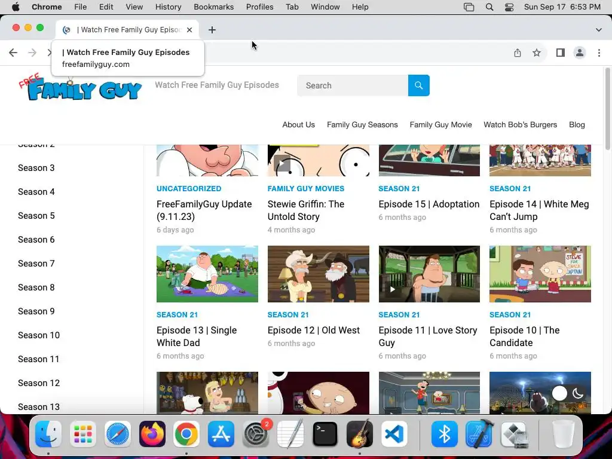Select Season 7 in the sidebar
612x459 pixels.
coord(36,264)
